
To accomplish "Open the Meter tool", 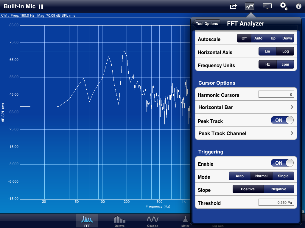I will coord(185,221).
